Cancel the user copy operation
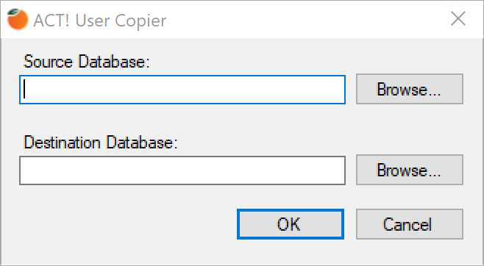The width and height of the screenshot is (484, 266). pos(410,224)
